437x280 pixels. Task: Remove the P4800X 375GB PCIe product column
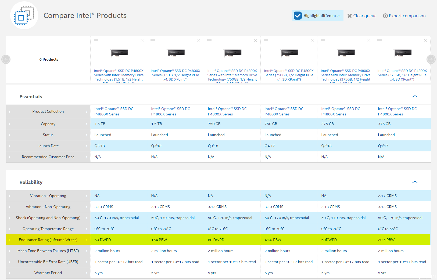[x=425, y=41]
